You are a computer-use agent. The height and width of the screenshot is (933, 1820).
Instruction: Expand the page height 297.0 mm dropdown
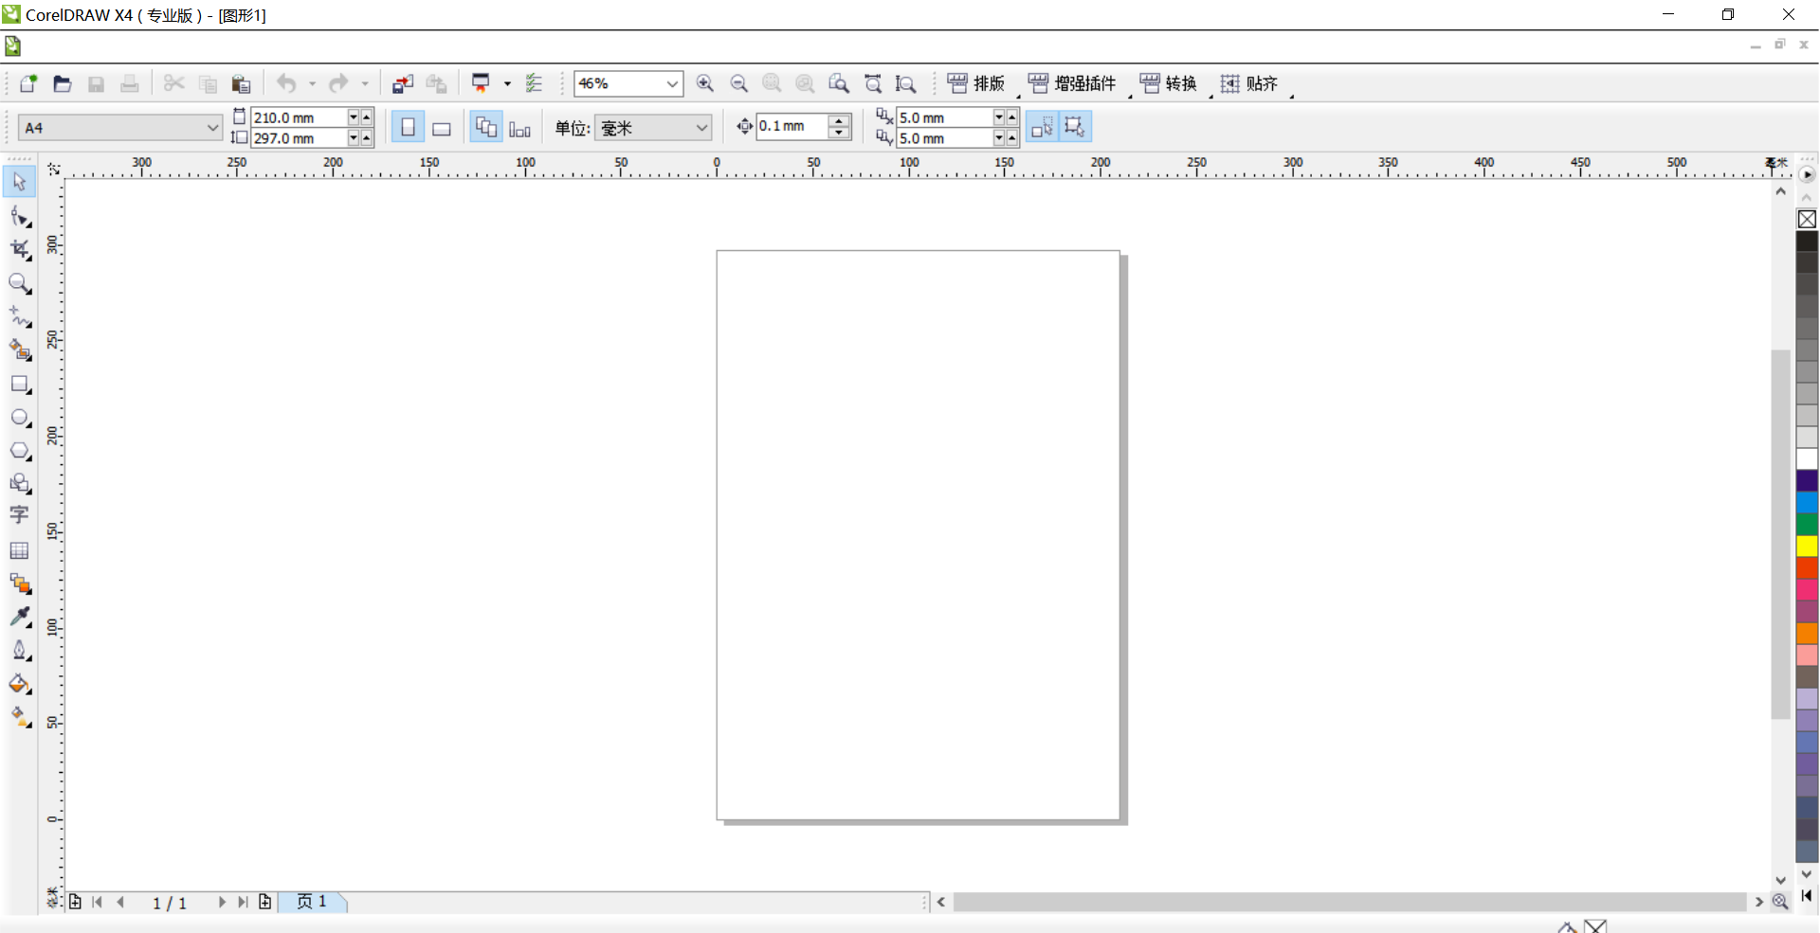click(354, 138)
